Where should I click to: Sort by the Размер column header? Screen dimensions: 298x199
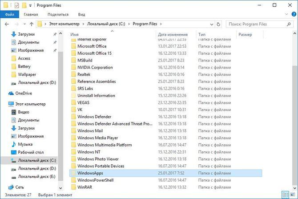click(x=245, y=35)
